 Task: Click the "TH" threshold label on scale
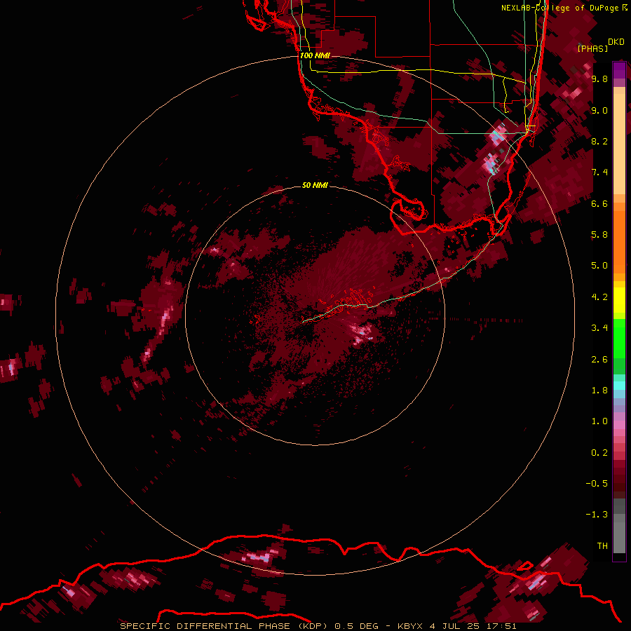pyautogui.click(x=602, y=546)
